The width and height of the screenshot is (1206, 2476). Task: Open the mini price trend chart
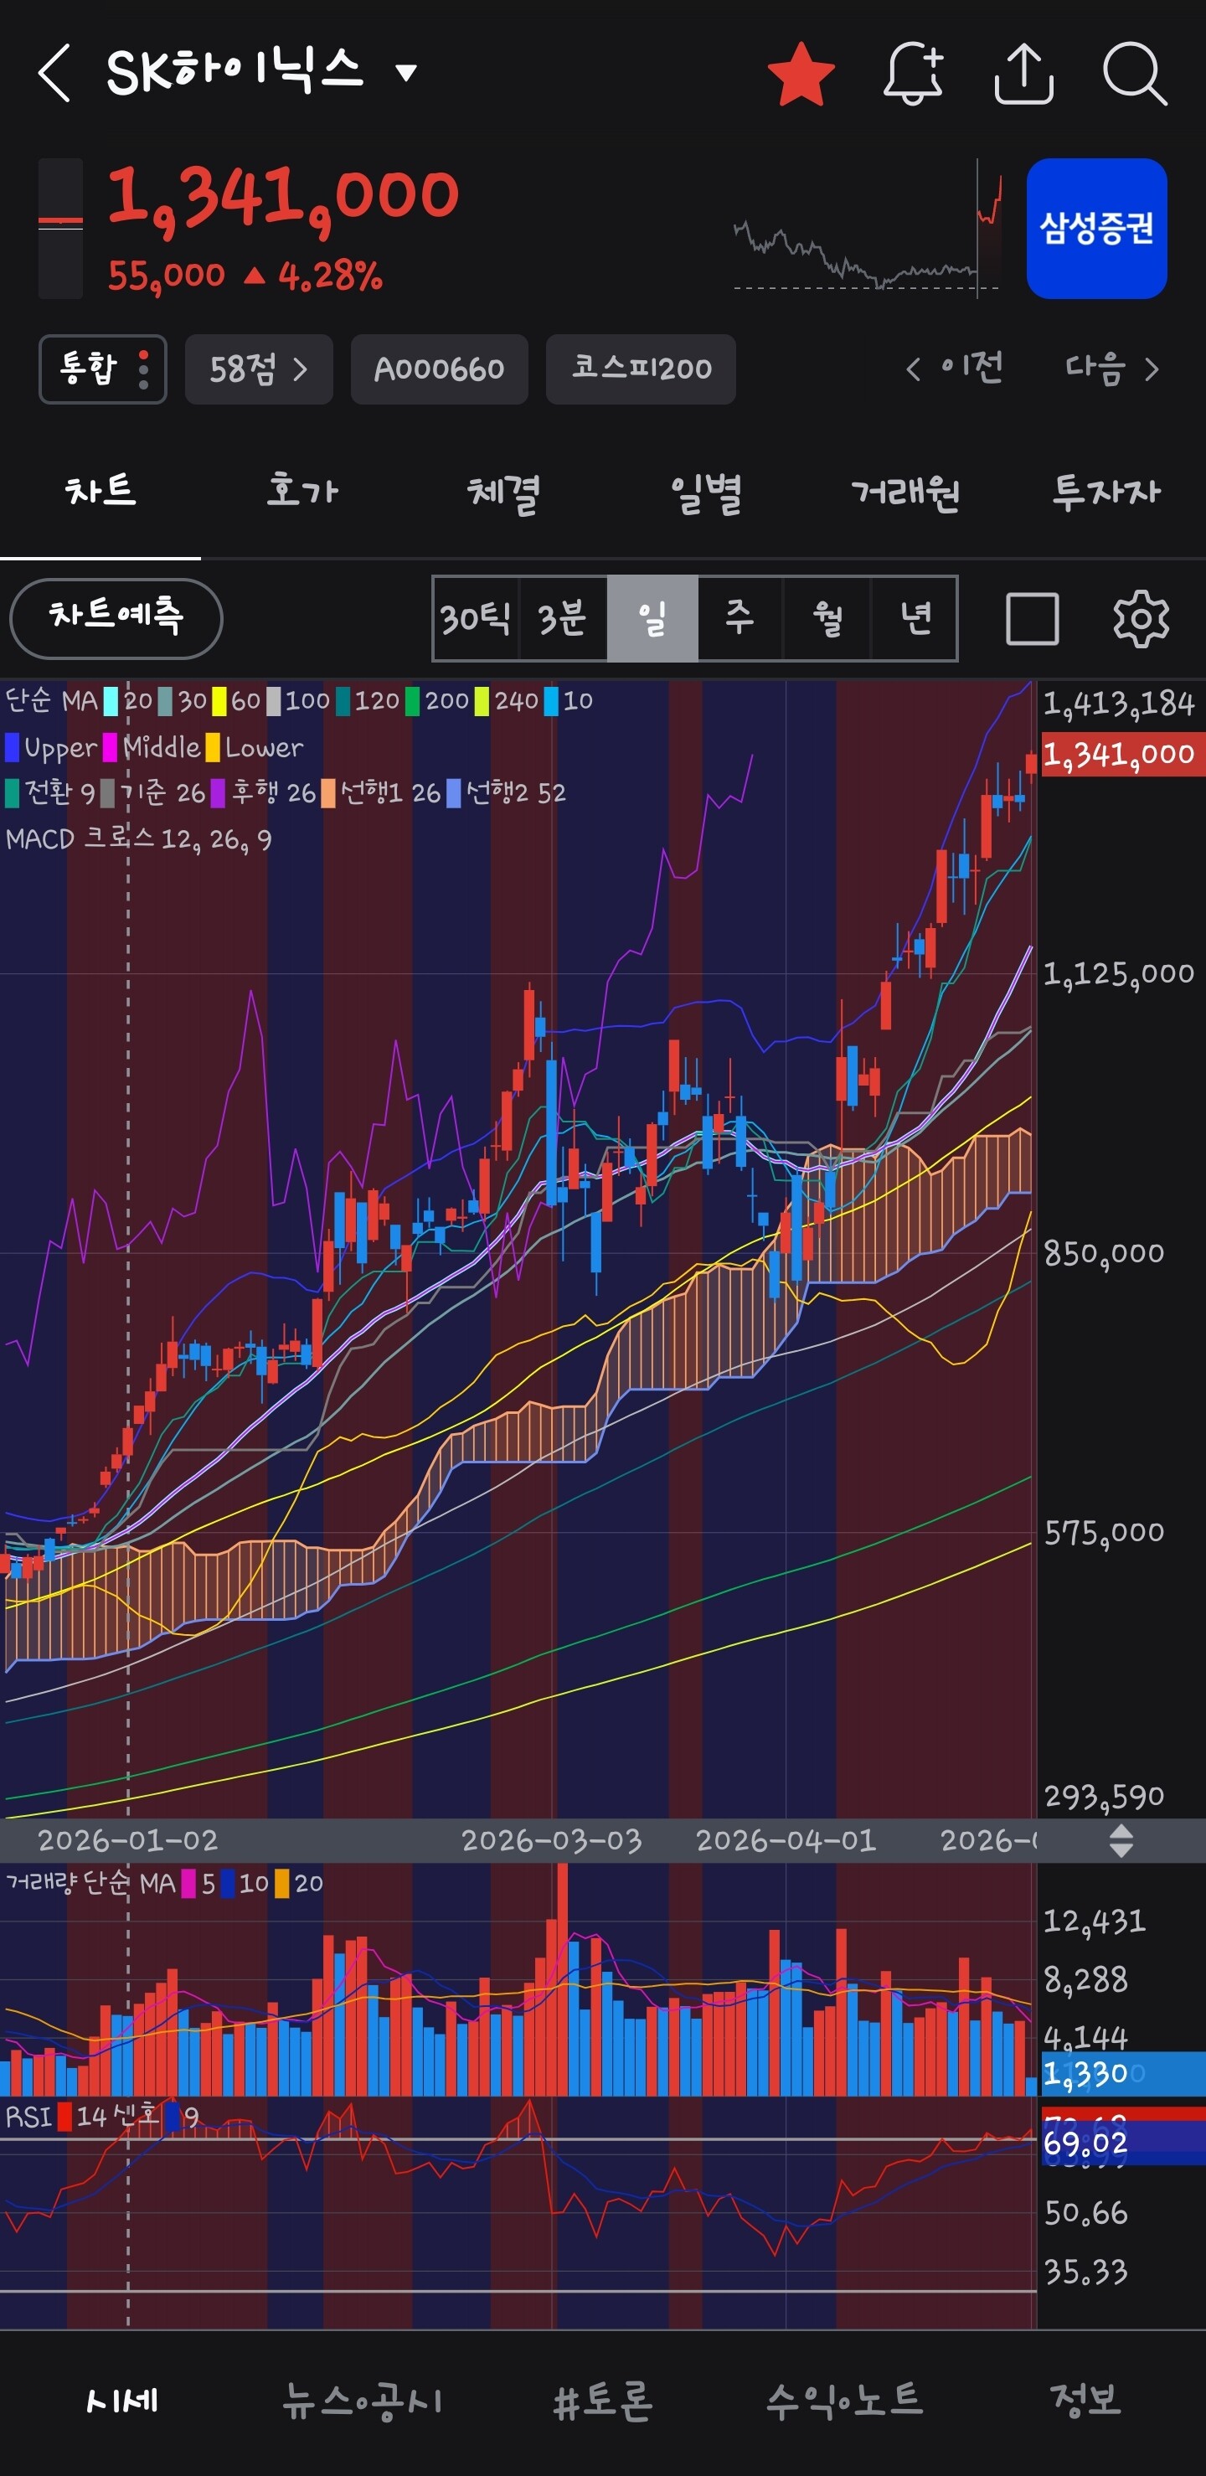tap(867, 229)
